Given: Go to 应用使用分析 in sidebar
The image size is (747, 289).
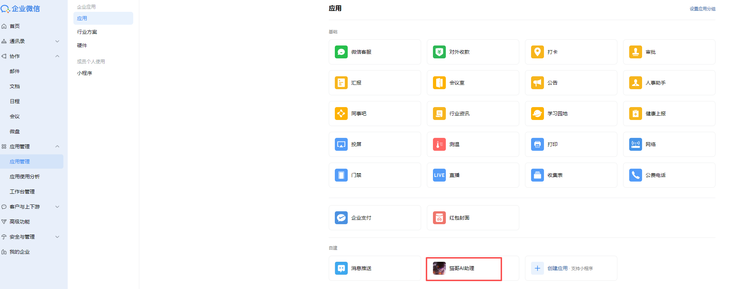Looking at the screenshot, I should pos(25,177).
